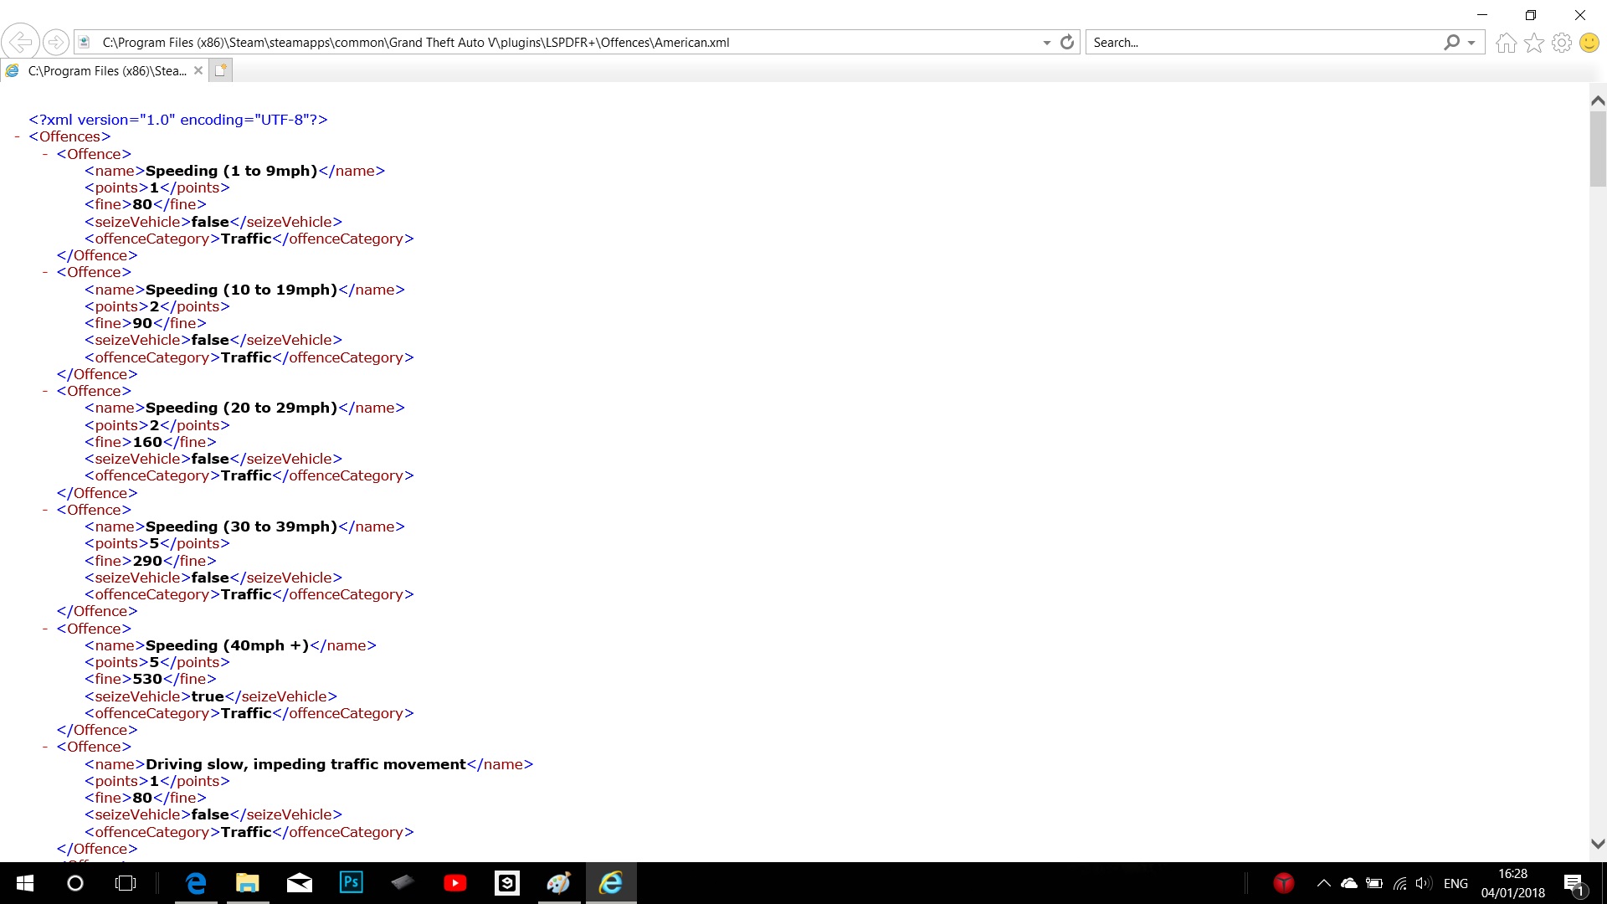The width and height of the screenshot is (1607, 904).
Task: Open a new tab
Action: tap(220, 71)
